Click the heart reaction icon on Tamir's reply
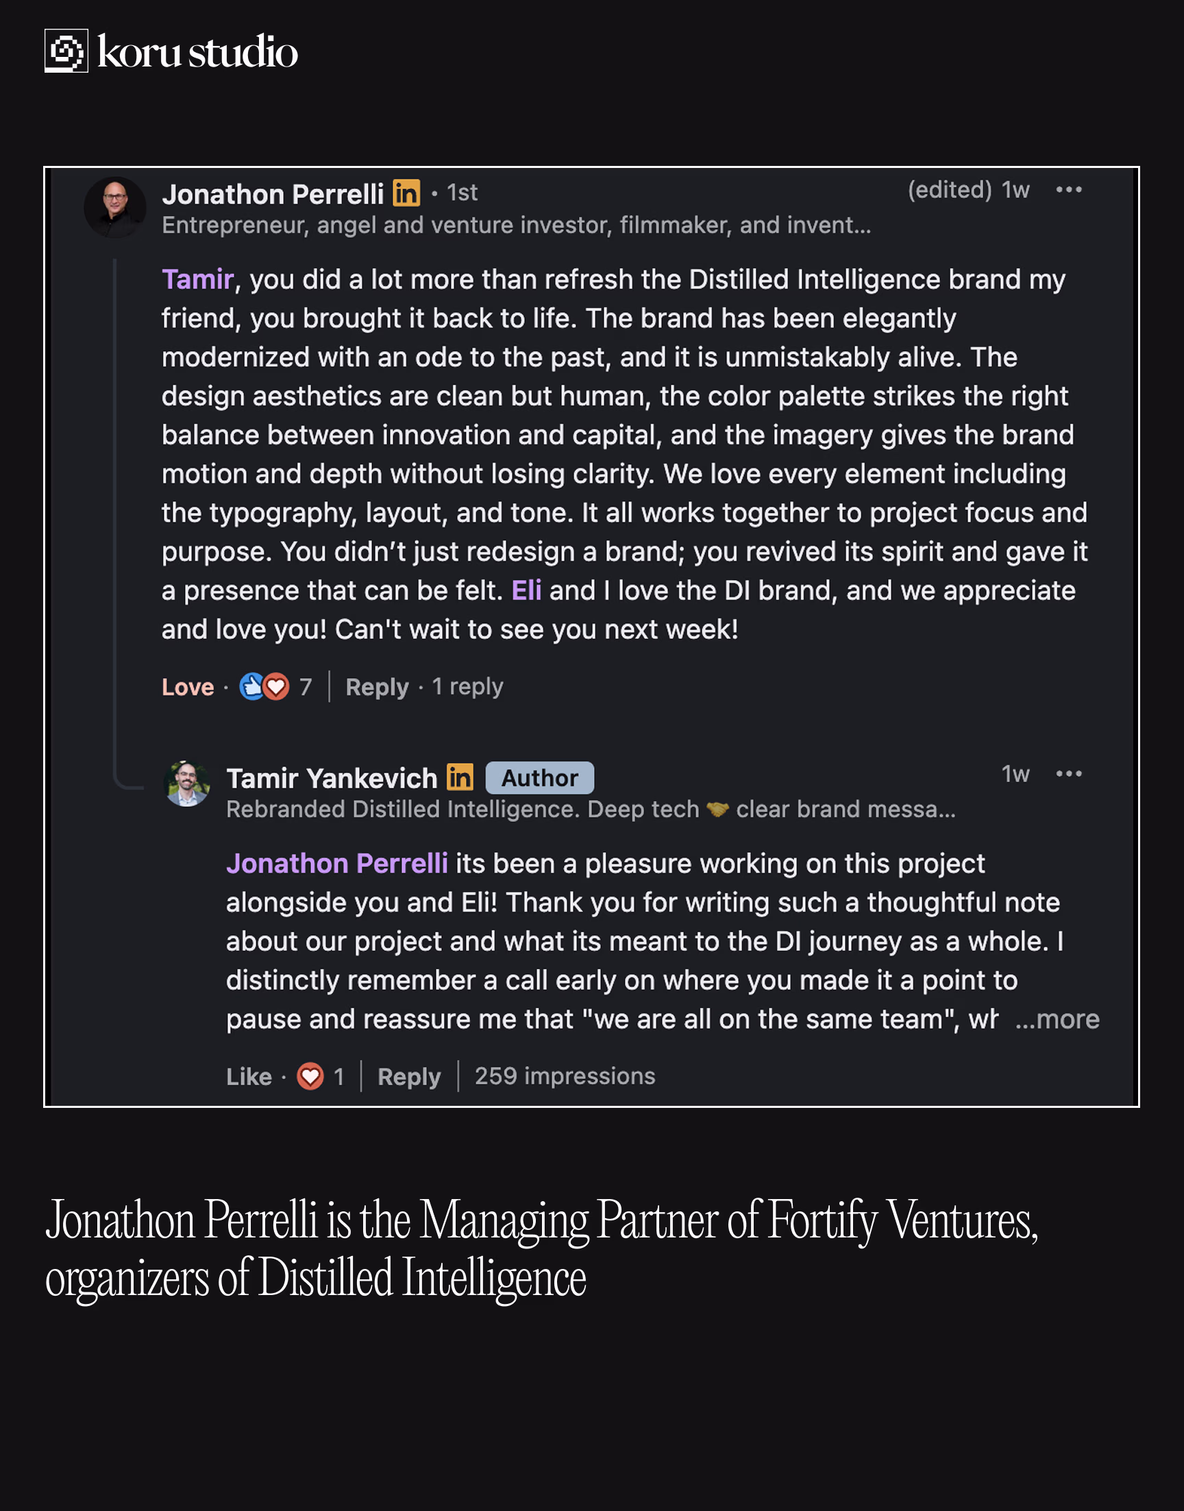Image resolution: width=1184 pixels, height=1511 pixels. point(310,1077)
